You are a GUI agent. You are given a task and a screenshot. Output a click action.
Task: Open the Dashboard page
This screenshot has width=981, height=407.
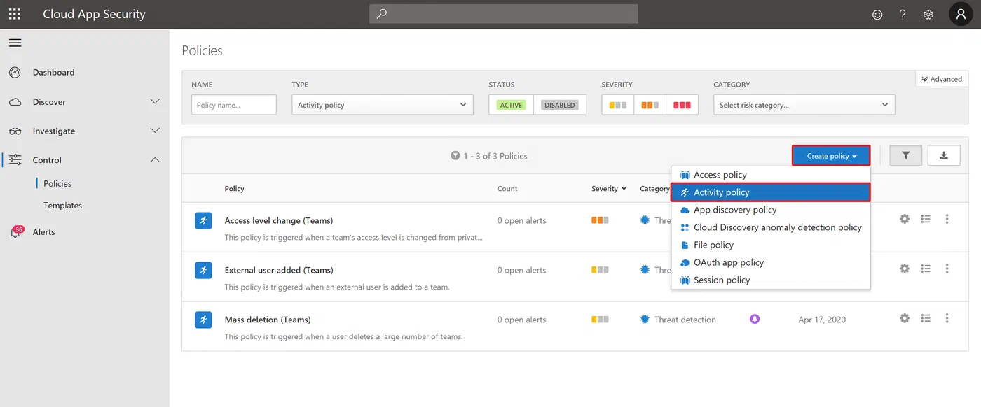53,72
